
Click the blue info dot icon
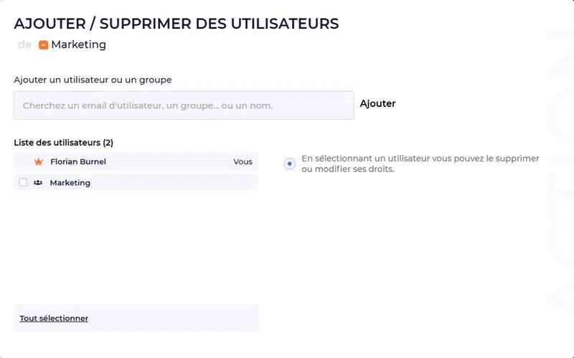point(289,164)
